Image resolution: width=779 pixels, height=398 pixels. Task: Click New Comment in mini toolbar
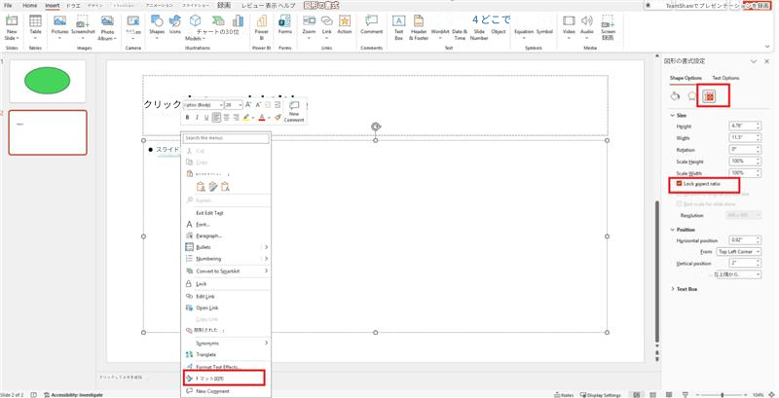coord(294,111)
